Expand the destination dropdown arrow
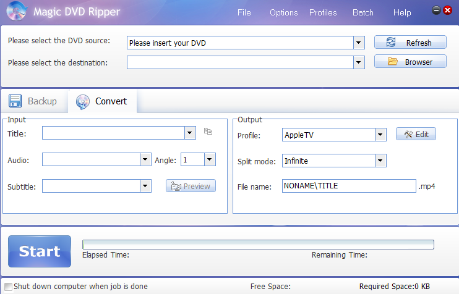The height and width of the screenshot is (294, 459). [359, 62]
